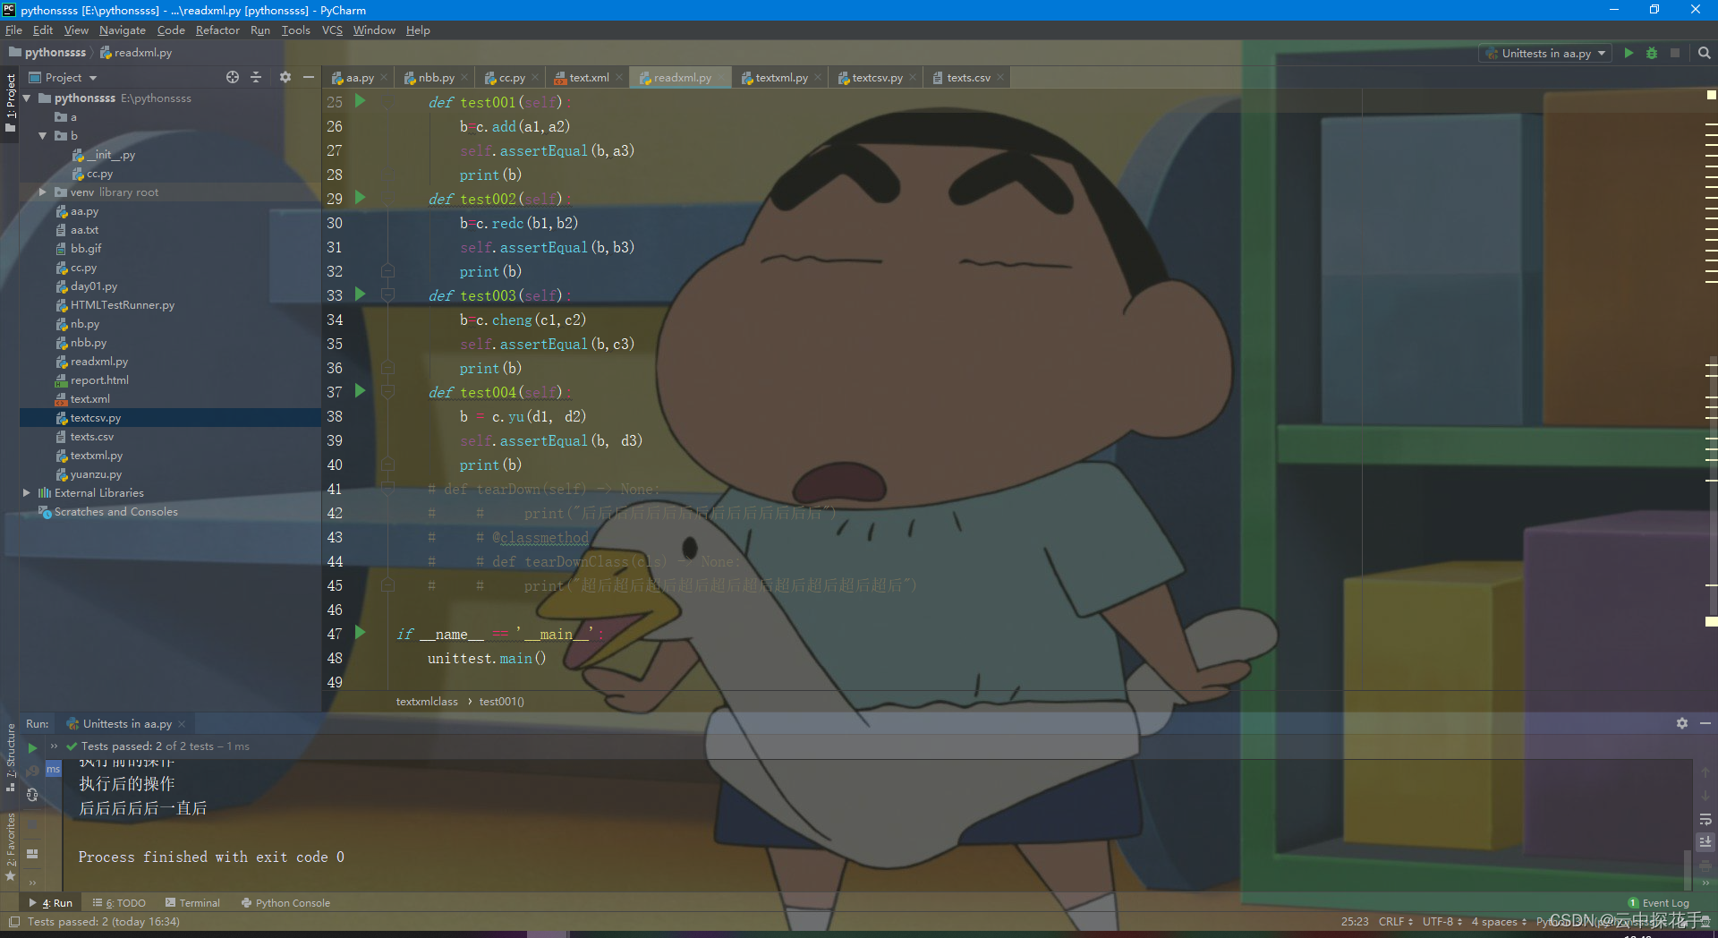The width and height of the screenshot is (1718, 938).
Task: Open Run tool window settings gear
Action: pyautogui.click(x=1681, y=723)
